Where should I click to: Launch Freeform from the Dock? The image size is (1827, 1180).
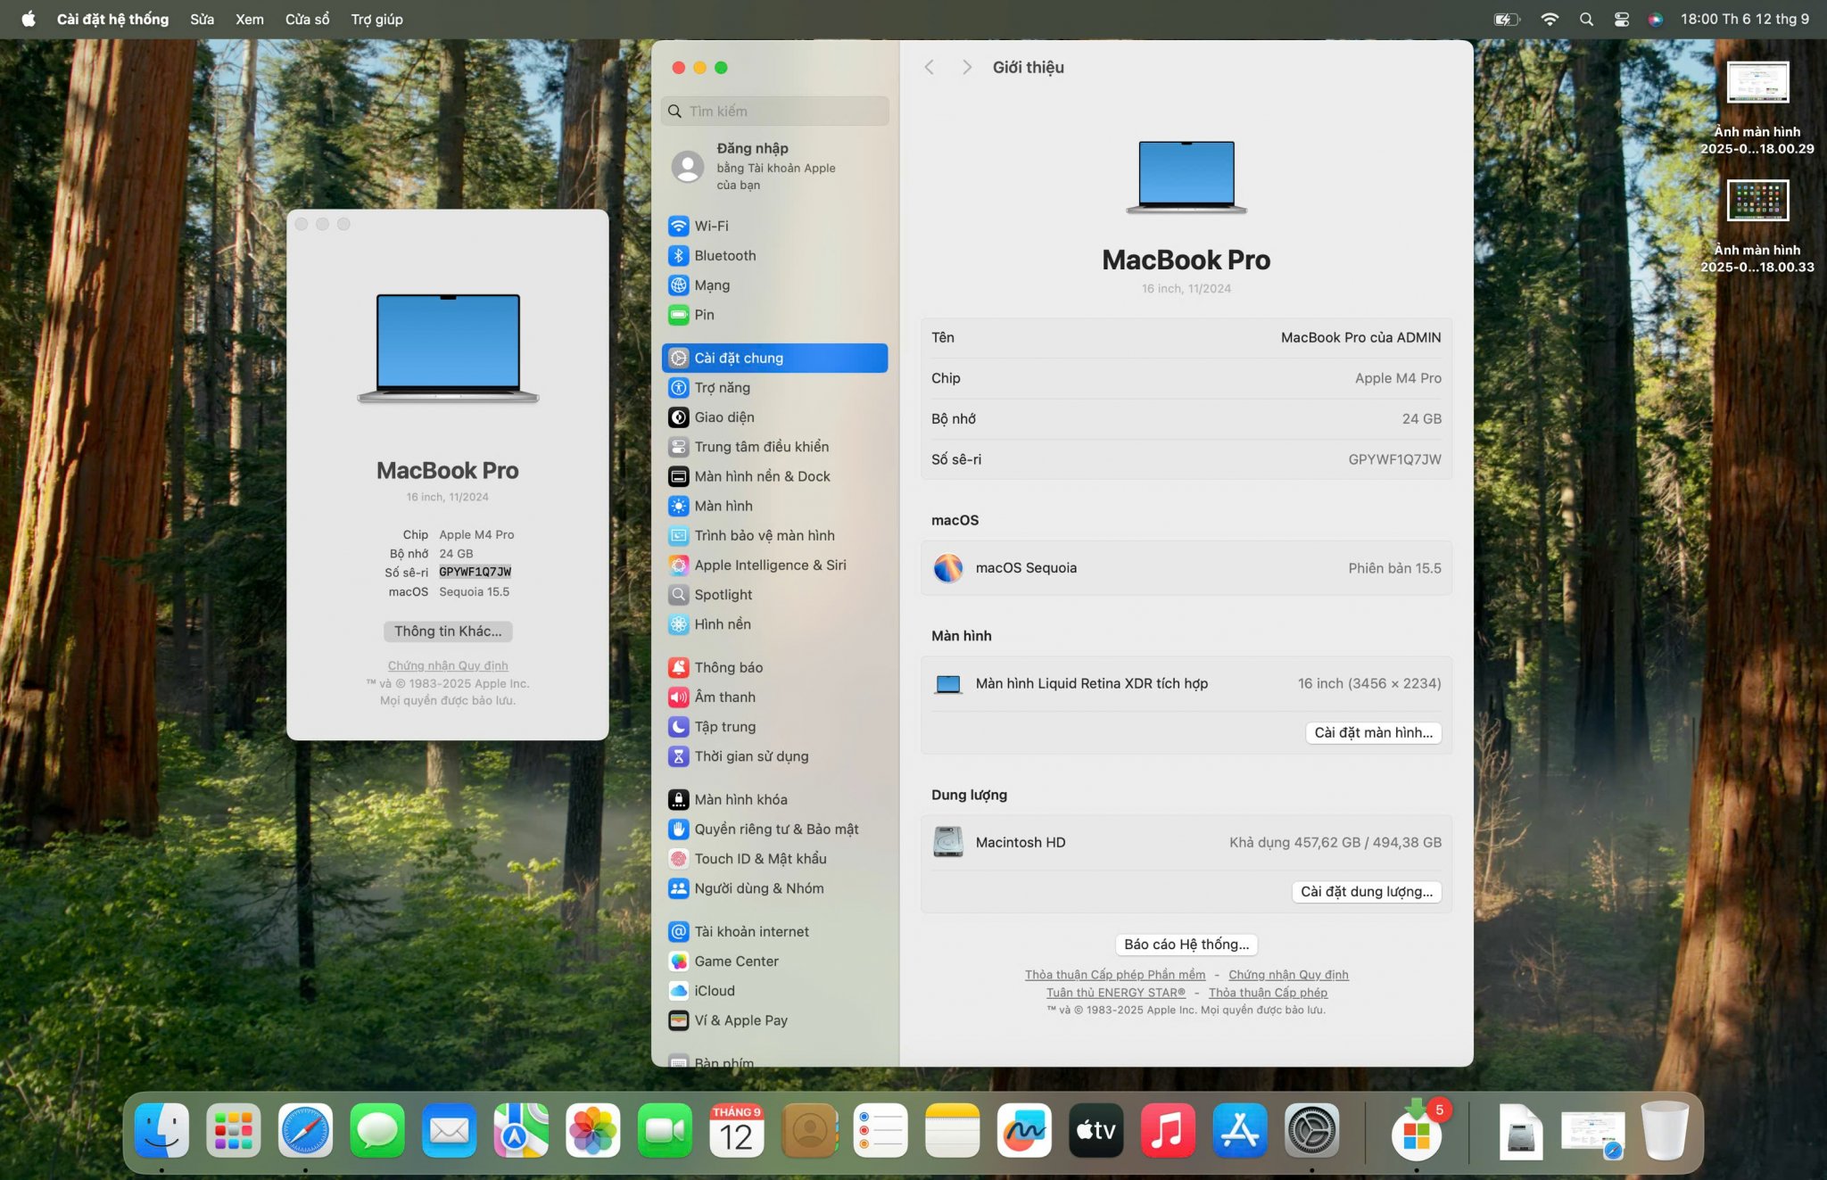click(1023, 1131)
